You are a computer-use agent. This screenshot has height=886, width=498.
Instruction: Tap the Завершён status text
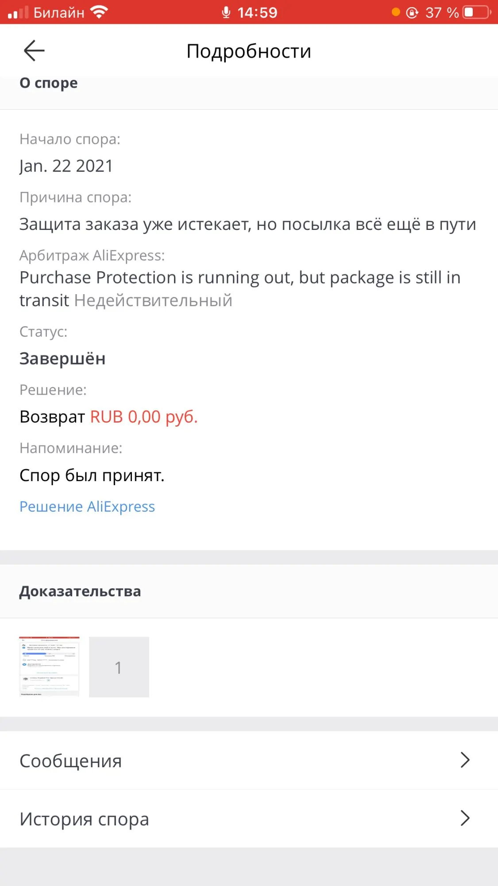(62, 358)
